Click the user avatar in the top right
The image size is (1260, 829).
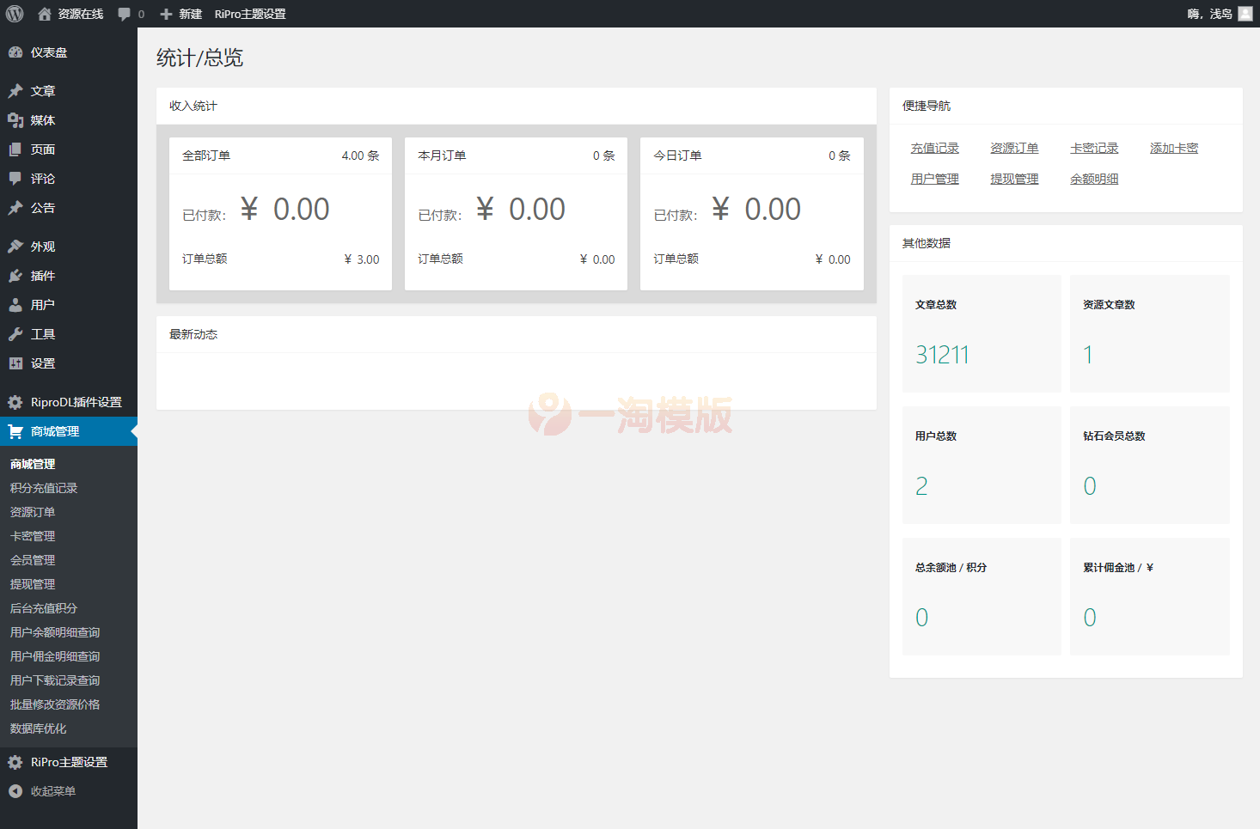[1245, 14]
